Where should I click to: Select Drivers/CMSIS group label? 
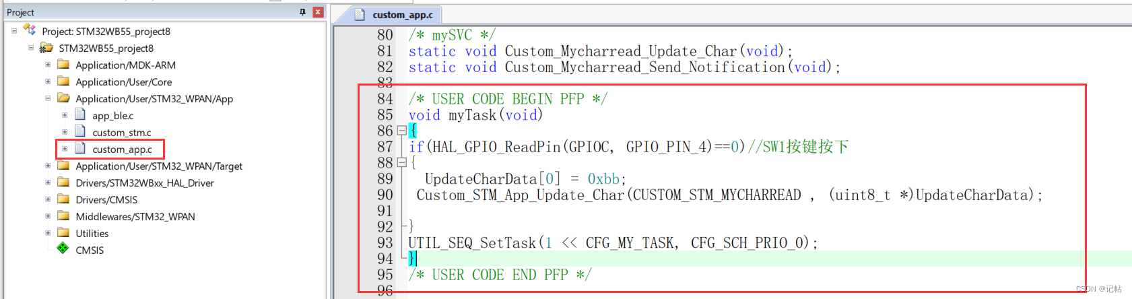(106, 200)
